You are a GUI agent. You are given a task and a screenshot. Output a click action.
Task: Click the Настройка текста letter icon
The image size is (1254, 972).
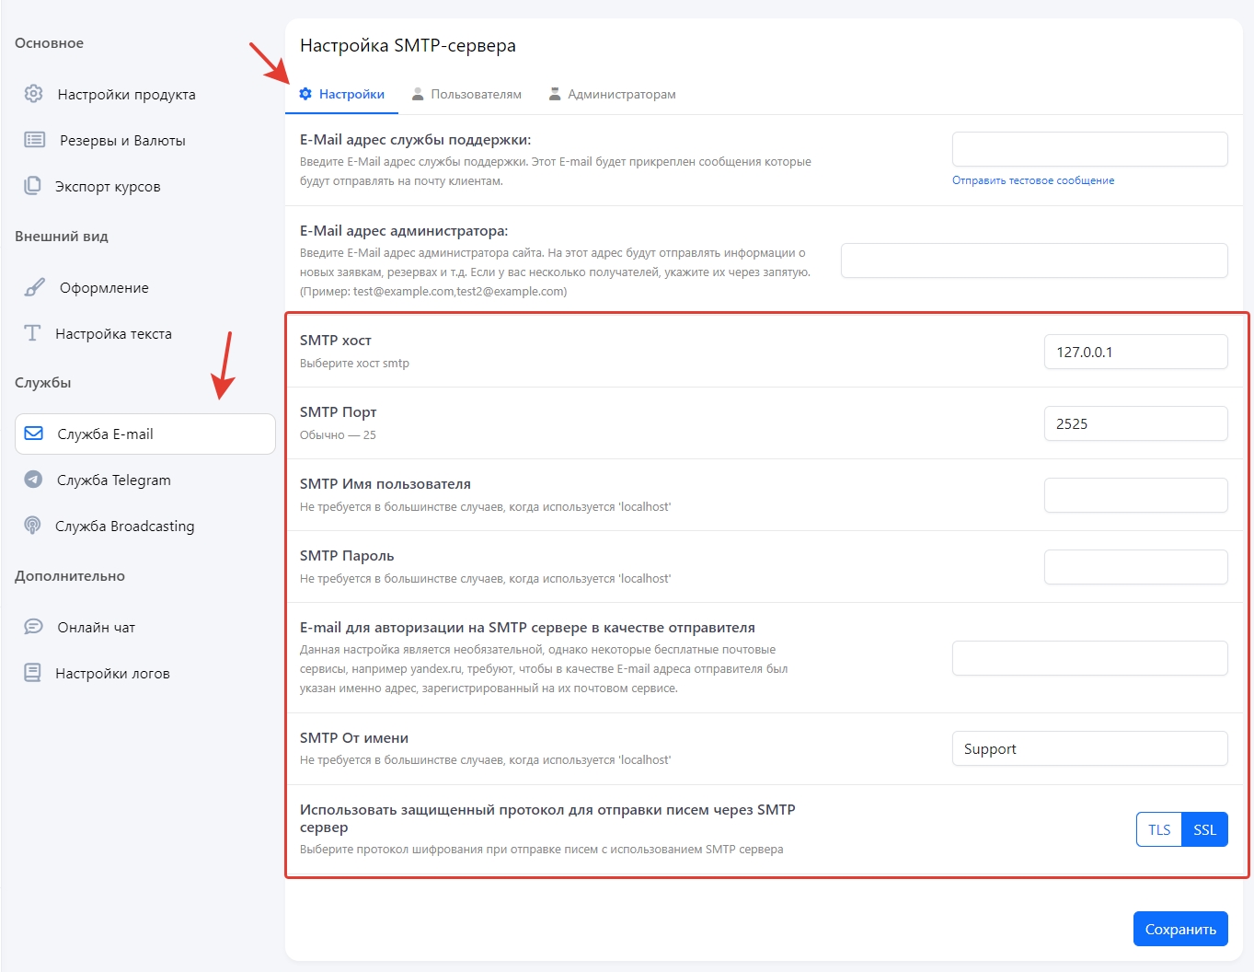click(33, 333)
